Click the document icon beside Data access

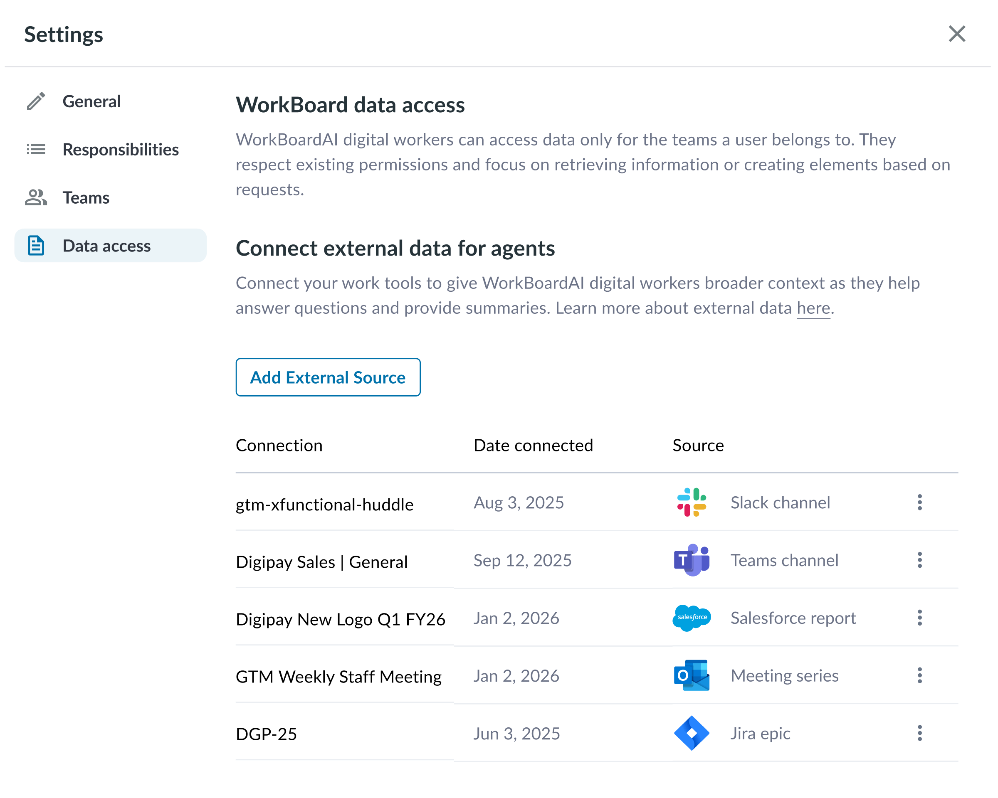pyautogui.click(x=35, y=246)
